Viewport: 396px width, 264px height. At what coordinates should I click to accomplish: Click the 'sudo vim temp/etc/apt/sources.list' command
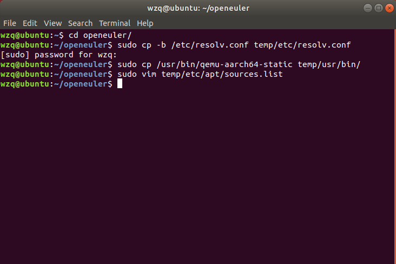(200, 74)
